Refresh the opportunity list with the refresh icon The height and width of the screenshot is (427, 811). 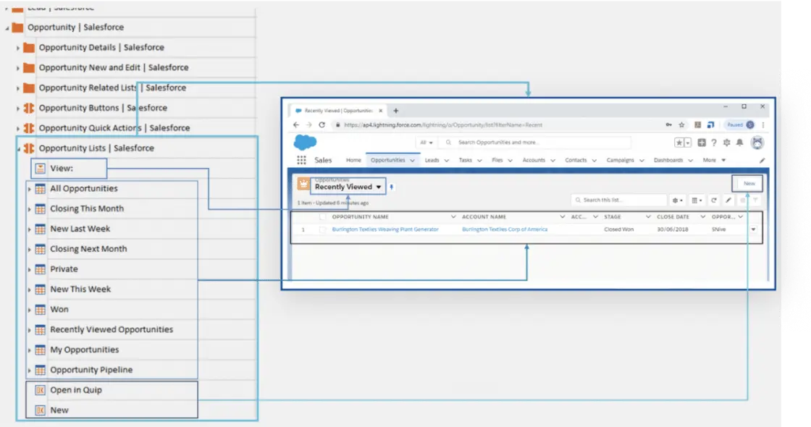click(714, 199)
